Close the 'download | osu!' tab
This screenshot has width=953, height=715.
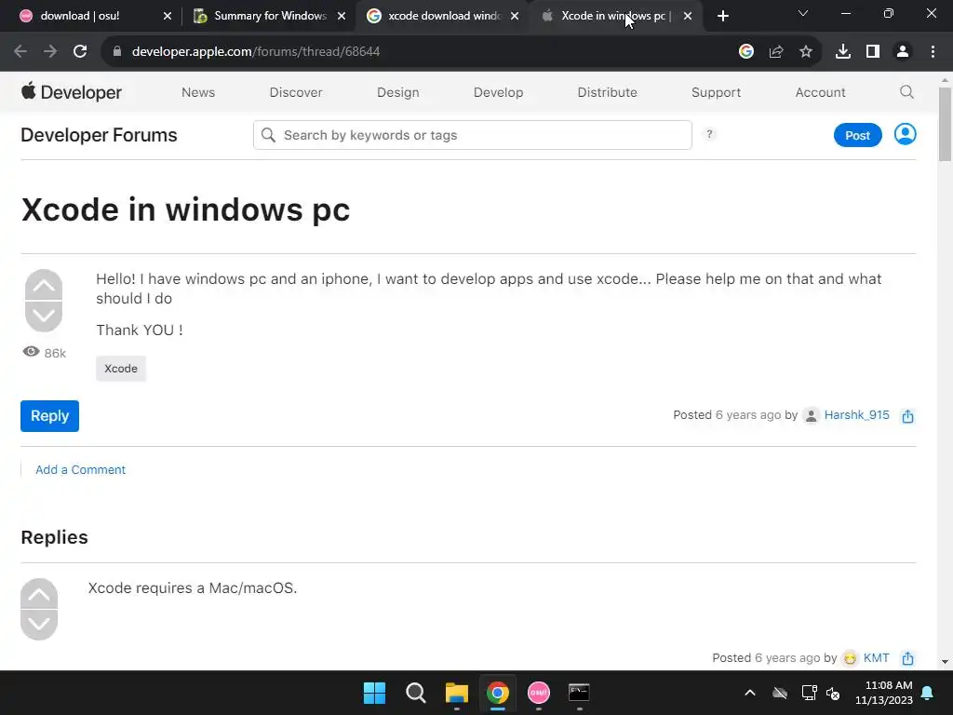(x=168, y=17)
